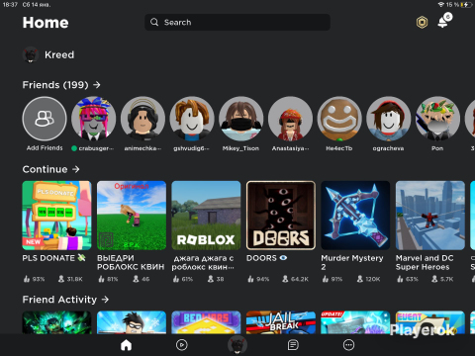Open DOORS game thumbnail
Screen dimensions: 475x356
(281, 216)
